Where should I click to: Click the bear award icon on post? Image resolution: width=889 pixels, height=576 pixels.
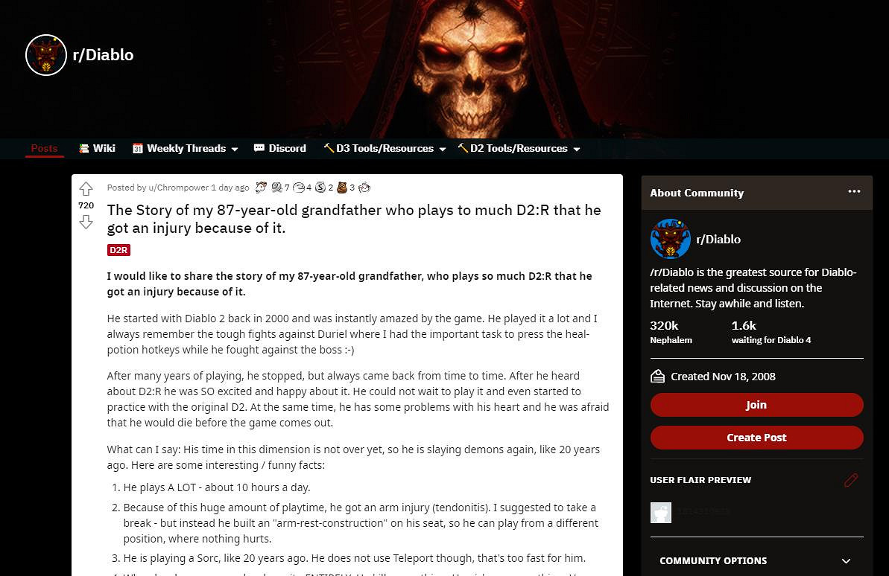(x=342, y=188)
